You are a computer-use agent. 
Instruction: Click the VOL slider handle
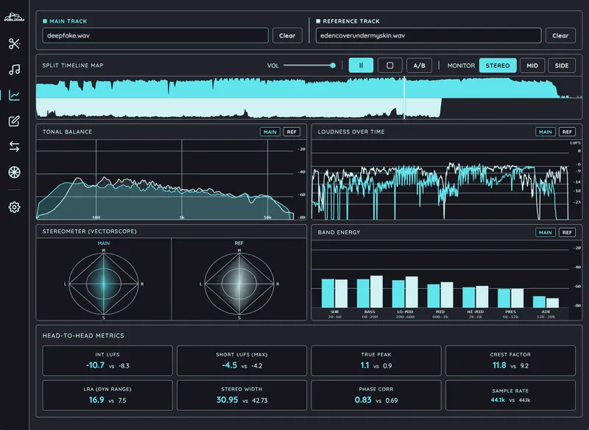(x=333, y=65)
